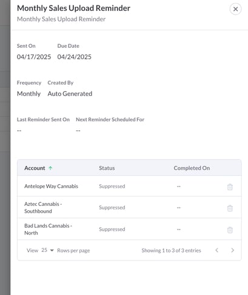Select the Aztec Cannabis - Southbound account
248x295 pixels.
click(43, 208)
